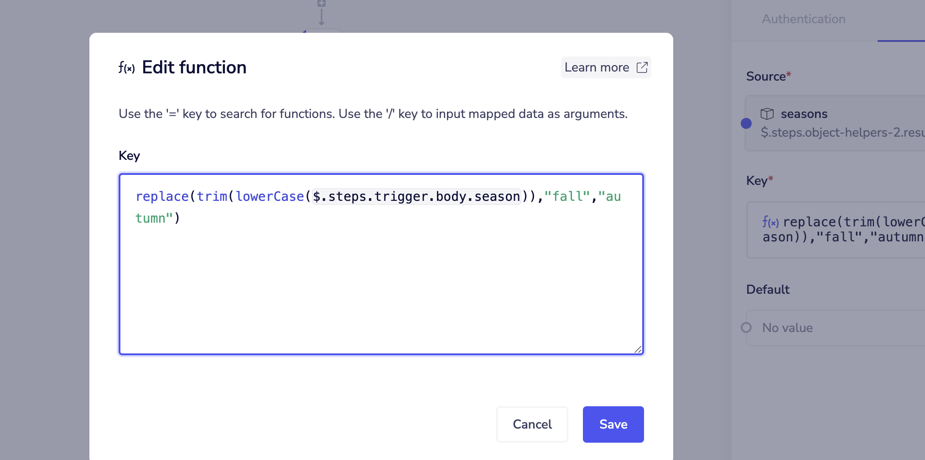This screenshot has height=460, width=925.
Task: Select the cube icon next to seasons
Action: pos(768,114)
